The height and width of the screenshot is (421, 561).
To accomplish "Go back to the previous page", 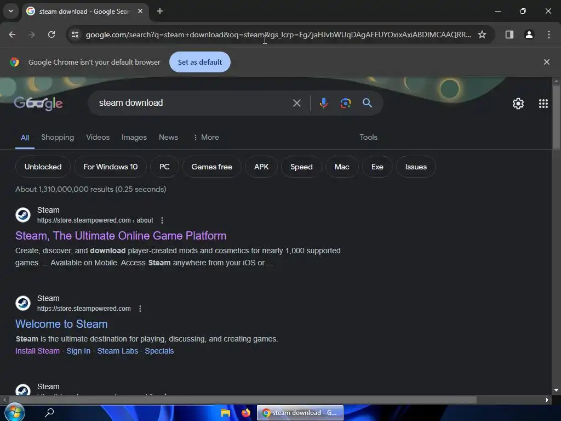I will click(12, 35).
